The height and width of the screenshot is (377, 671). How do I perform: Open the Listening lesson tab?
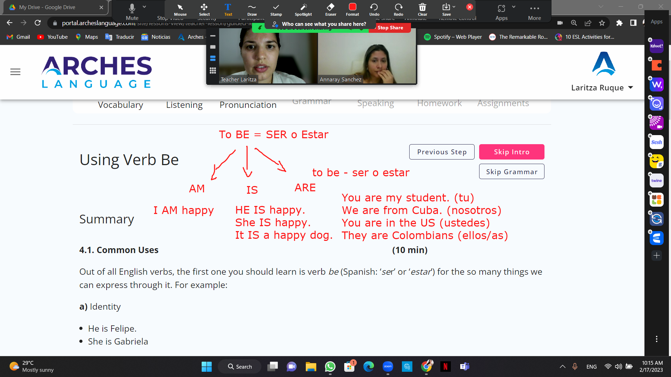(x=184, y=105)
